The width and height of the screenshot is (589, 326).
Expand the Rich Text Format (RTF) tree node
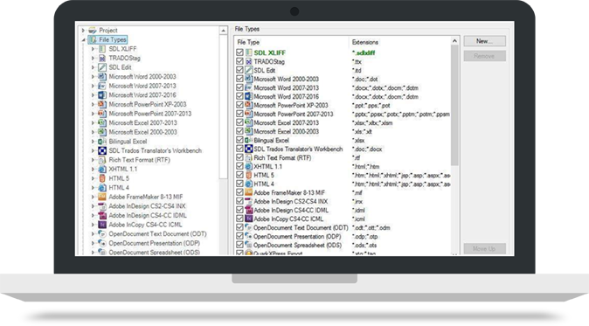(x=93, y=160)
